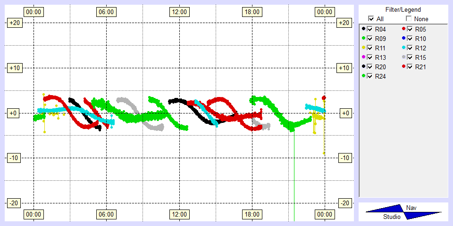Disable the R21 series checkbox
This screenshot has height=226, width=453.
410,67
